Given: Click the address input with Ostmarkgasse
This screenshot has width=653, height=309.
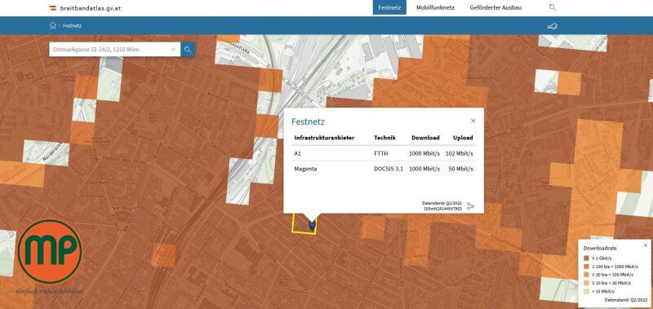Looking at the screenshot, I should [x=110, y=50].
